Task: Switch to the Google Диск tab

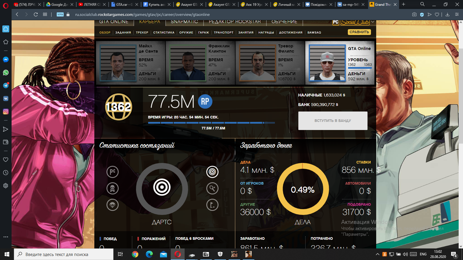Action: coord(60,4)
